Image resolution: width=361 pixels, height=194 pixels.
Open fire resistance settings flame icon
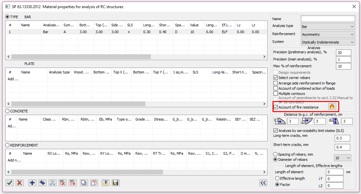pyautogui.click(x=332, y=107)
